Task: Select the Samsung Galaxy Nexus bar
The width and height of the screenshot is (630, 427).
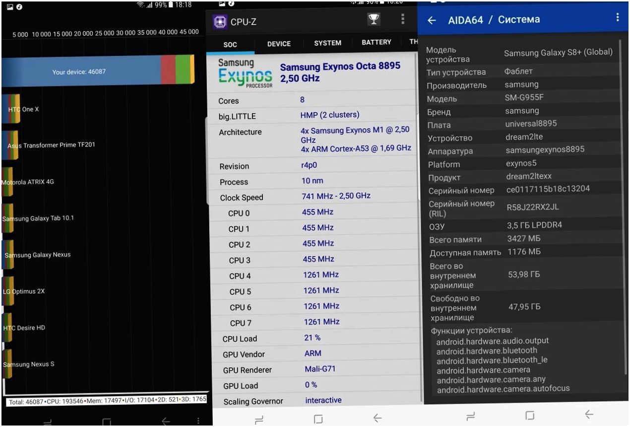Action: [x=7, y=255]
